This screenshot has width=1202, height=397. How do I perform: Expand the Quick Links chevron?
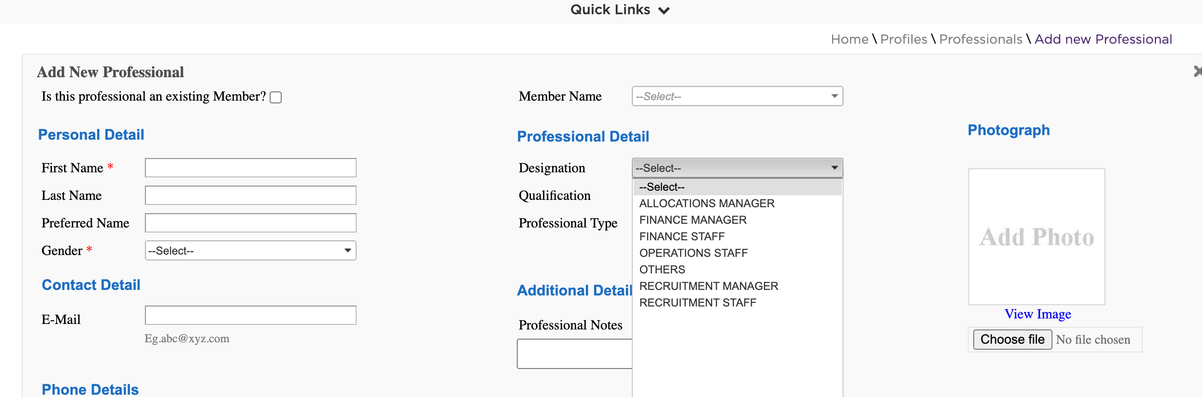[x=664, y=10]
